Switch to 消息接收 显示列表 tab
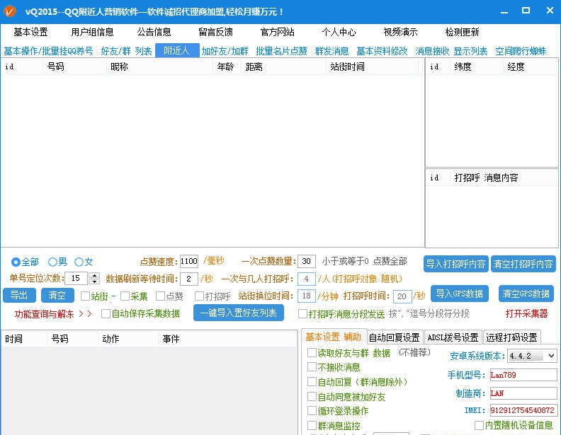 [x=451, y=51]
